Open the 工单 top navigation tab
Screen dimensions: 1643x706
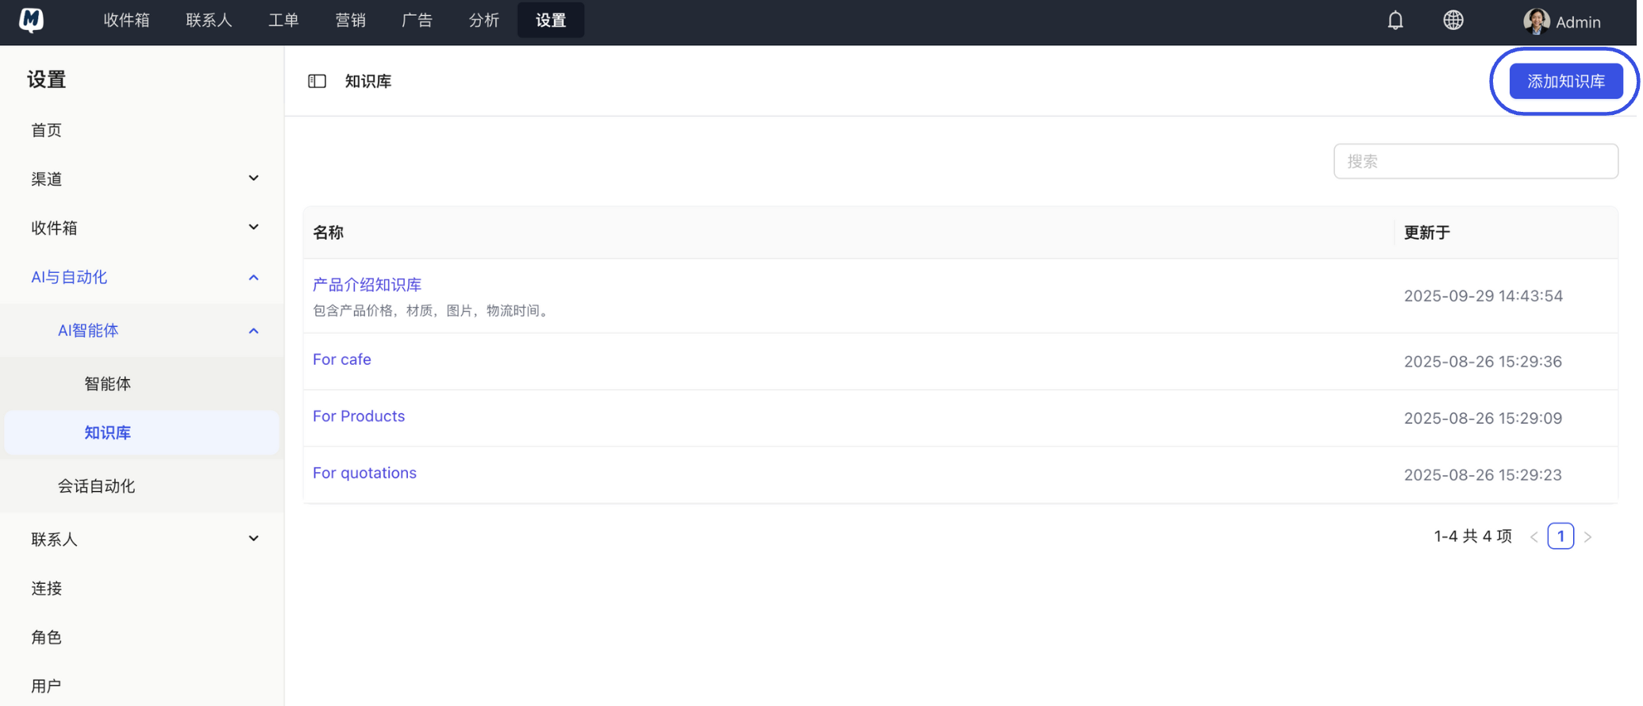click(x=283, y=21)
